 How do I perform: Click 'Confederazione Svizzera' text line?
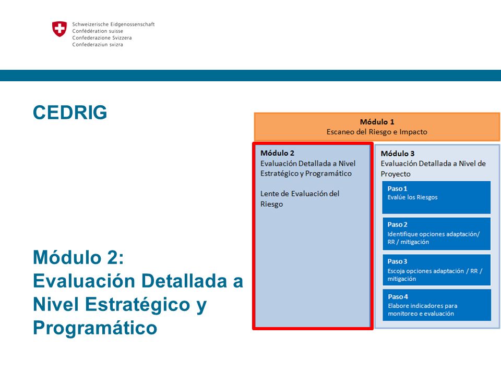102,37
